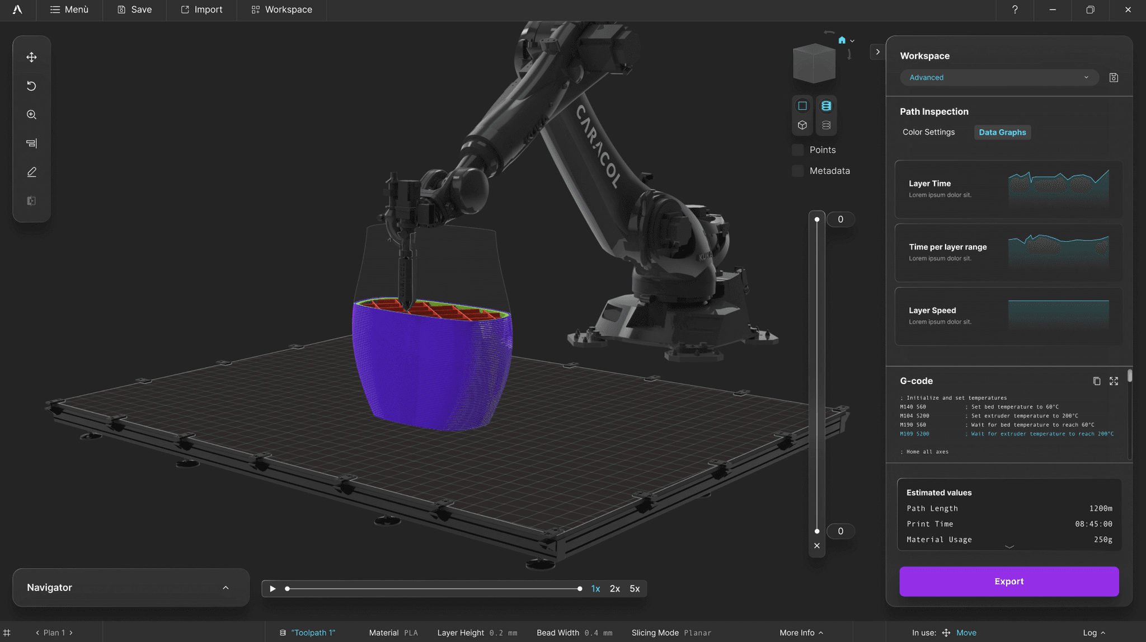Switch to the Color Settings tab

click(x=928, y=132)
